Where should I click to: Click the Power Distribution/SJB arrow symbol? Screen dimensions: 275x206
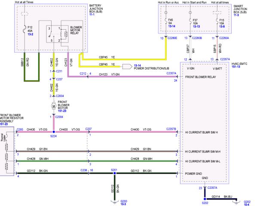click(128, 66)
